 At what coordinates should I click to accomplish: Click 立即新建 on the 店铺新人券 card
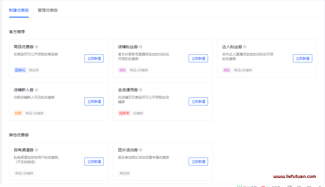[x=94, y=101]
